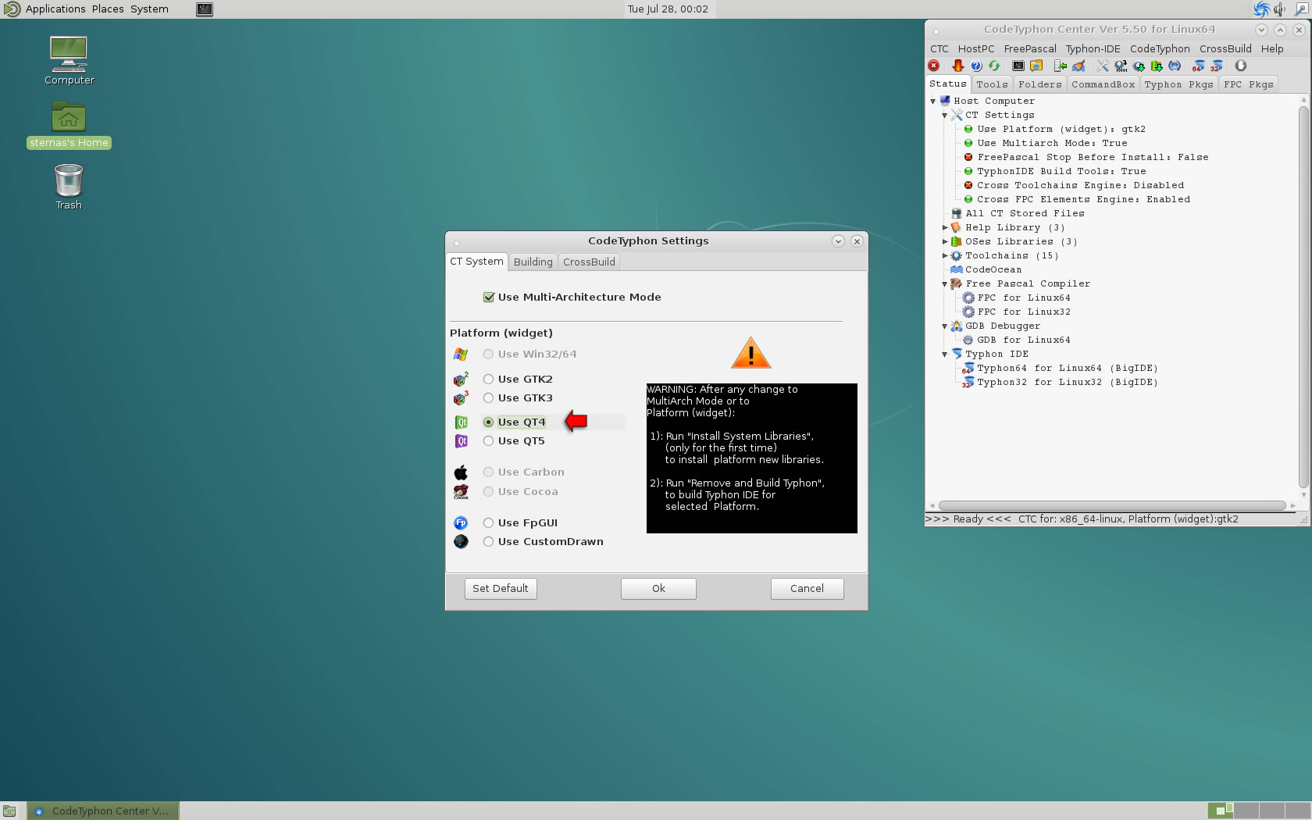The height and width of the screenshot is (820, 1312).
Task: Click the horizontal scrollbar in CodeTyphon Center
Action: pyautogui.click(x=1112, y=505)
